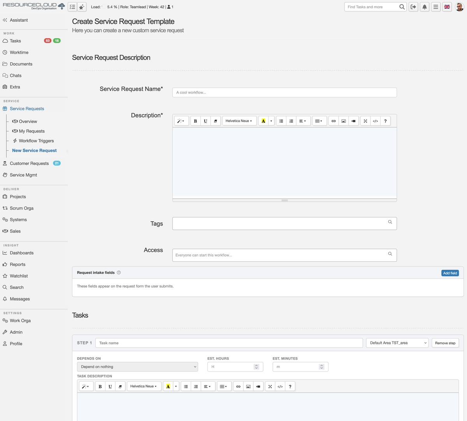Viewport: 467px width, 421px height.
Task: Insert ordered list in Description editor
Action: pyautogui.click(x=291, y=121)
